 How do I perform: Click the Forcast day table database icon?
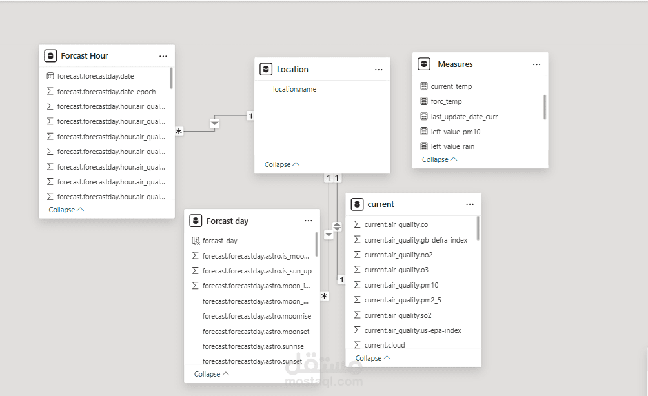pyautogui.click(x=196, y=221)
